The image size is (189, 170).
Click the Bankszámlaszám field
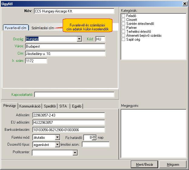click(68, 130)
